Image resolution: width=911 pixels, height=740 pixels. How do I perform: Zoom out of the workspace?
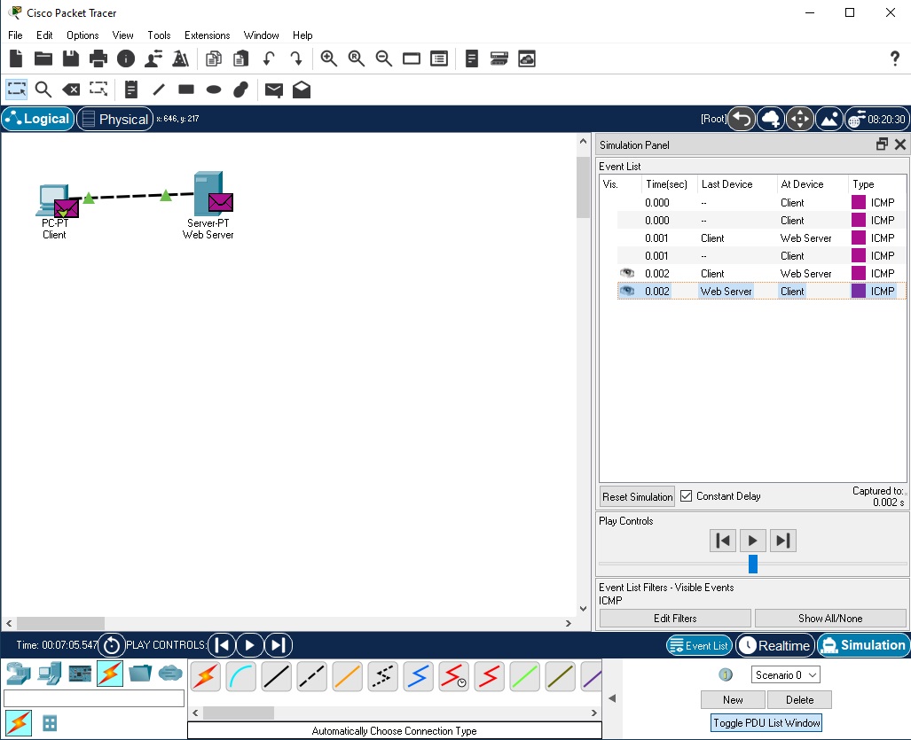coord(383,58)
